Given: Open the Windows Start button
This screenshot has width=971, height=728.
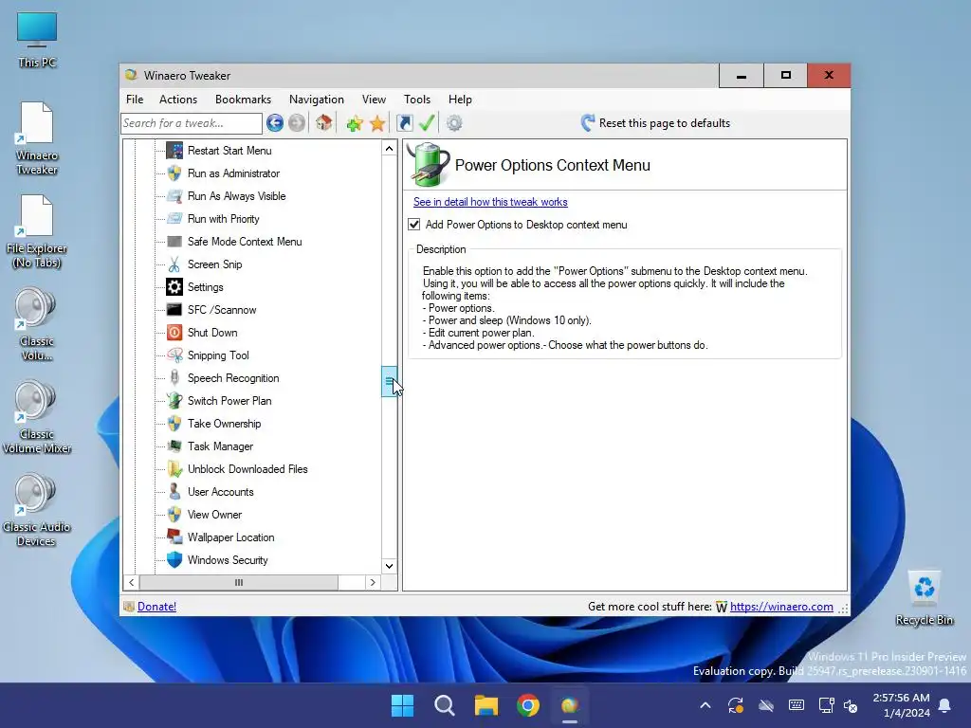Looking at the screenshot, I should click(x=402, y=705).
